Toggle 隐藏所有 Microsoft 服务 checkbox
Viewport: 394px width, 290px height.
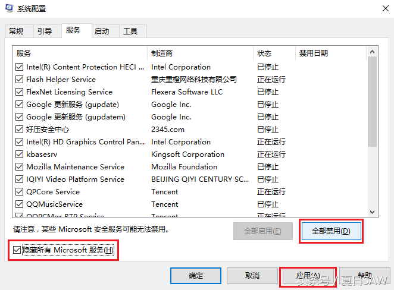pyautogui.click(x=17, y=250)
